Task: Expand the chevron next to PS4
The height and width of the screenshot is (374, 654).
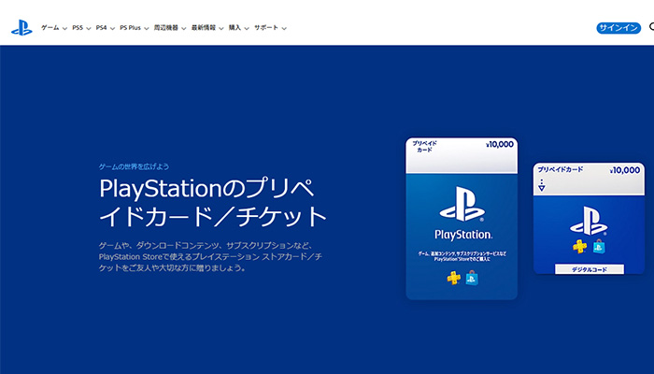Action: [x=112, y=28]
